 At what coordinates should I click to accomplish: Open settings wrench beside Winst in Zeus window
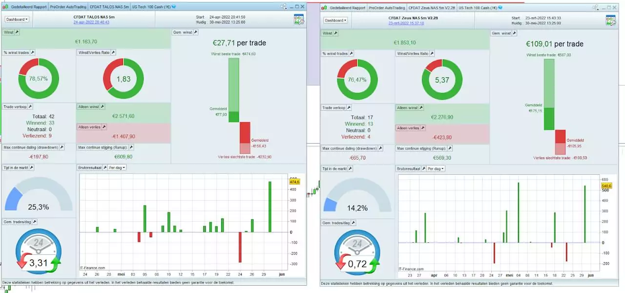pyautogui.click(x=336, y=33)
